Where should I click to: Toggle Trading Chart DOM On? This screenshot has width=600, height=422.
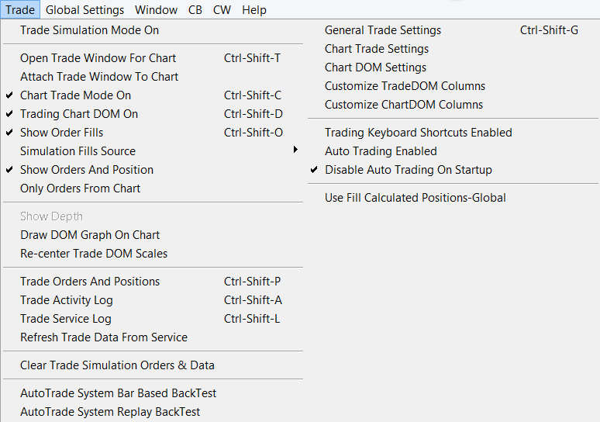78,114
